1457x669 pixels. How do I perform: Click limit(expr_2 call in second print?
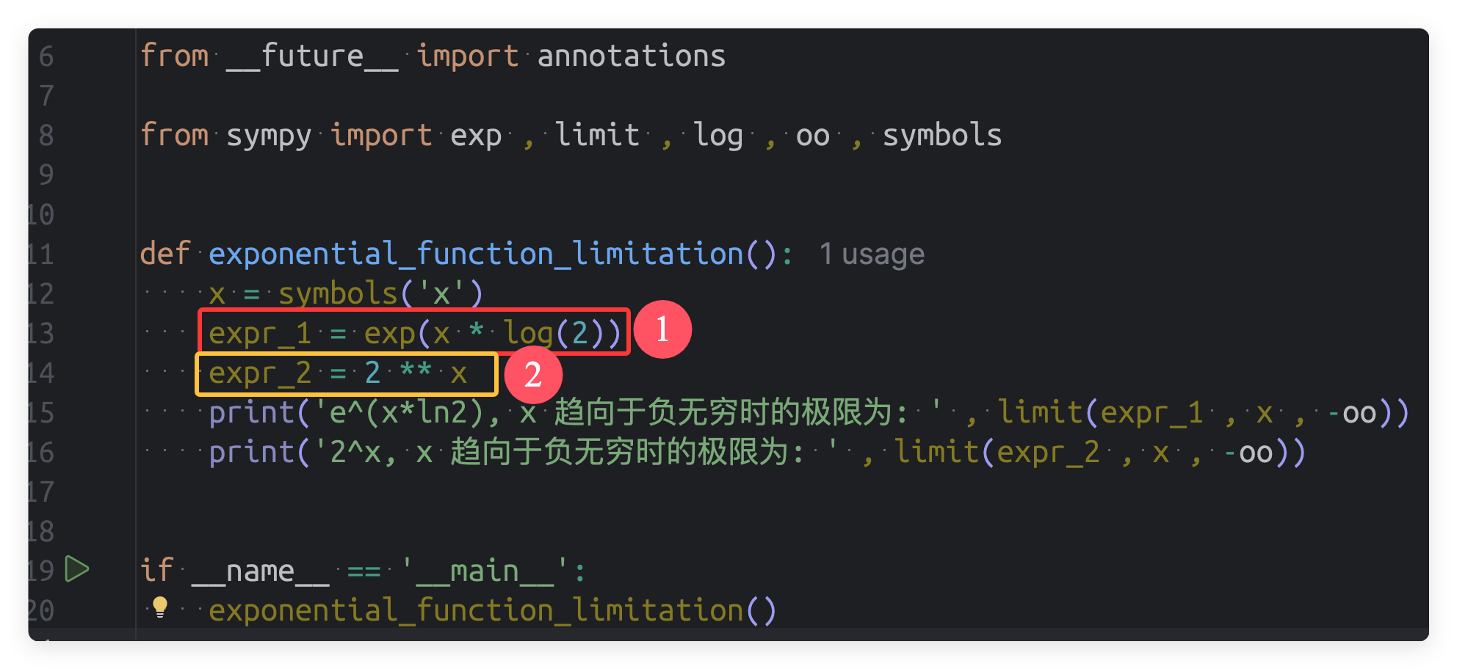[997, 453]
